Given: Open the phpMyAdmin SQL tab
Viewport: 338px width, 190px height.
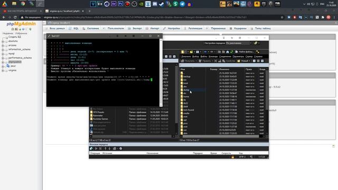Looking at the screenshot, I should point(74,28).
